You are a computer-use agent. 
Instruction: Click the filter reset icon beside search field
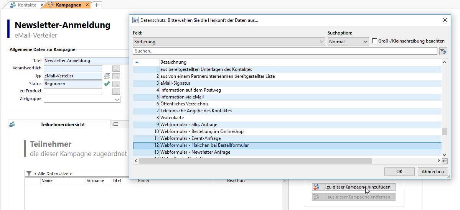pyautogui.click(x=443, y=51)
